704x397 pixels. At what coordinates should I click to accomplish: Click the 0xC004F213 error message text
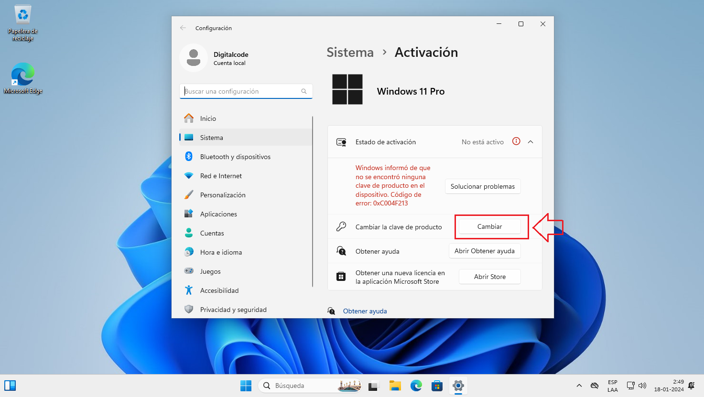pyautogui.click(x=393, y=185)
